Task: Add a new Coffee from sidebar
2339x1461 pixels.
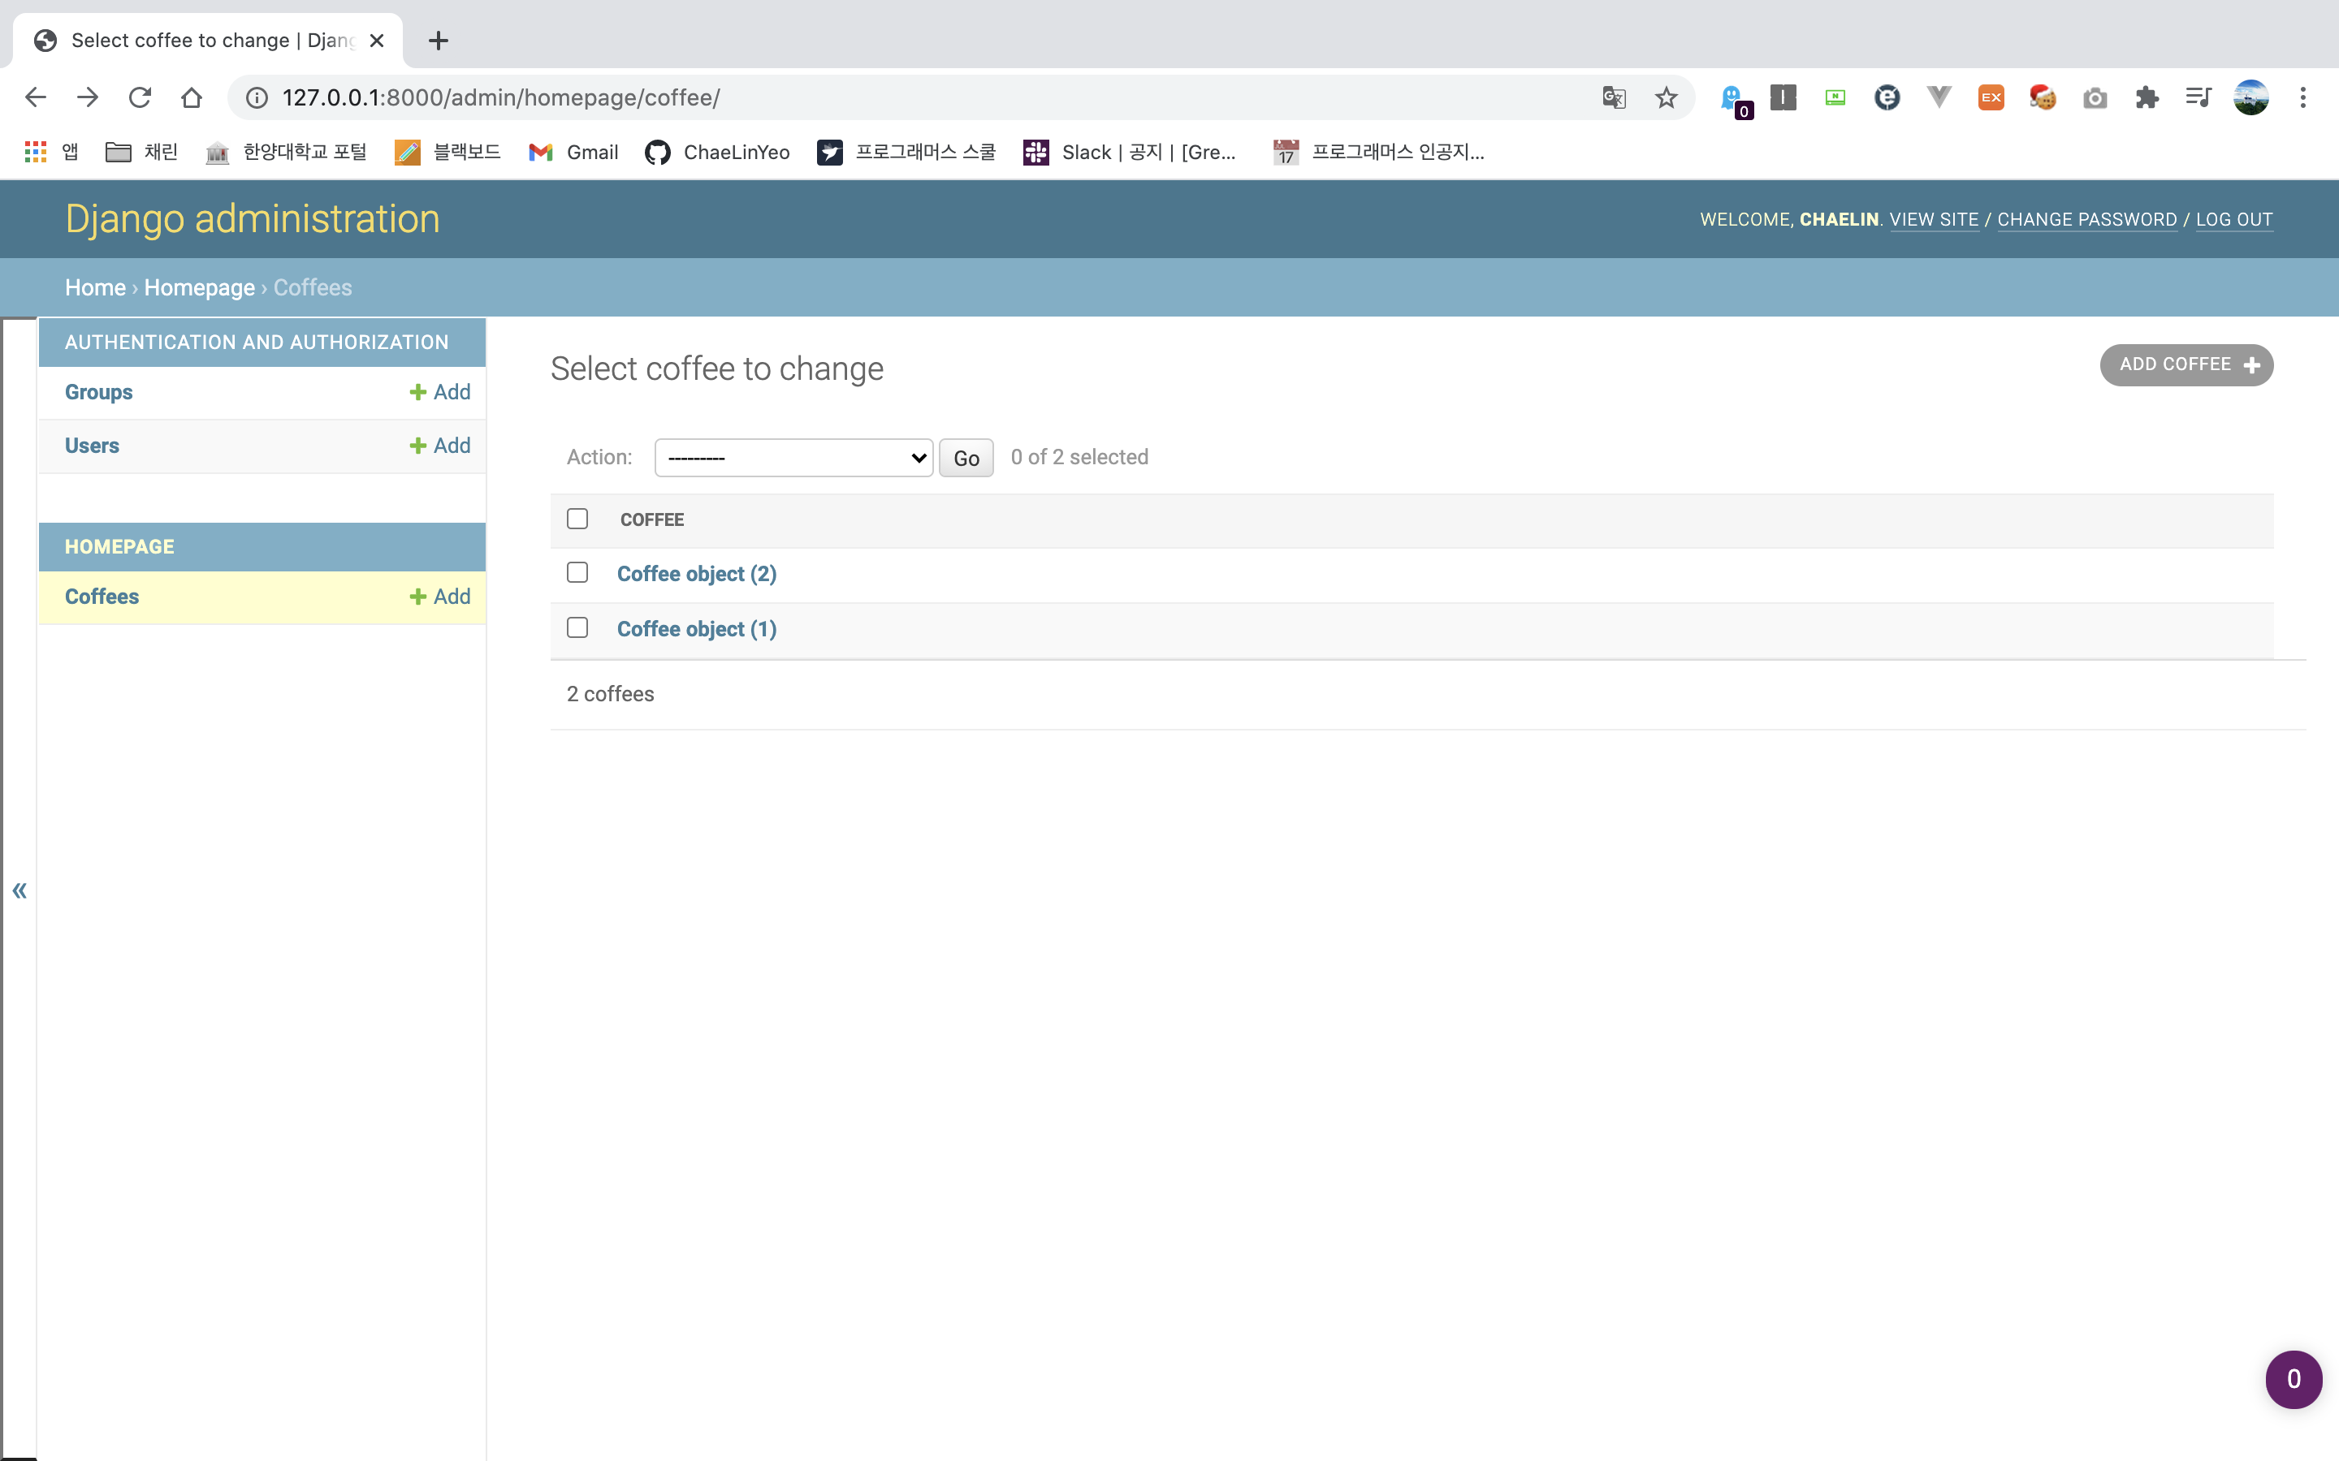Action: tap(439, 597)
